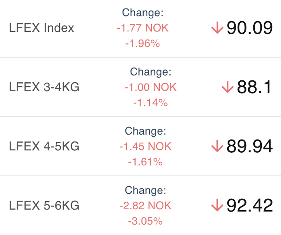Click the down arrow beside 88.1
Screen dimensions: 281x235
[228, 87]
